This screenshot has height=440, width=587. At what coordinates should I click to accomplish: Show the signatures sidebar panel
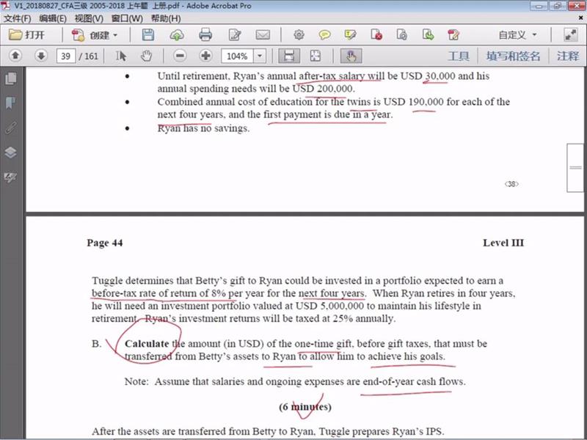[x=10, y=177]
